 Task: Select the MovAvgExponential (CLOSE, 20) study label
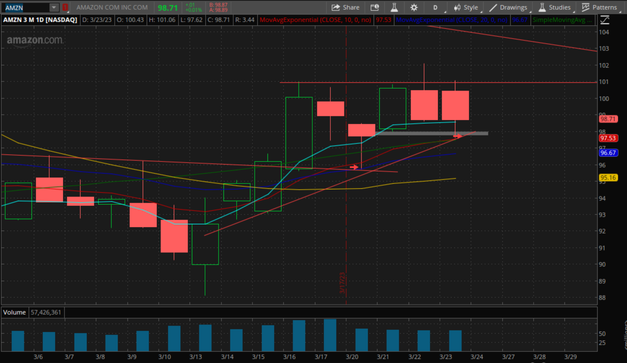452,20
